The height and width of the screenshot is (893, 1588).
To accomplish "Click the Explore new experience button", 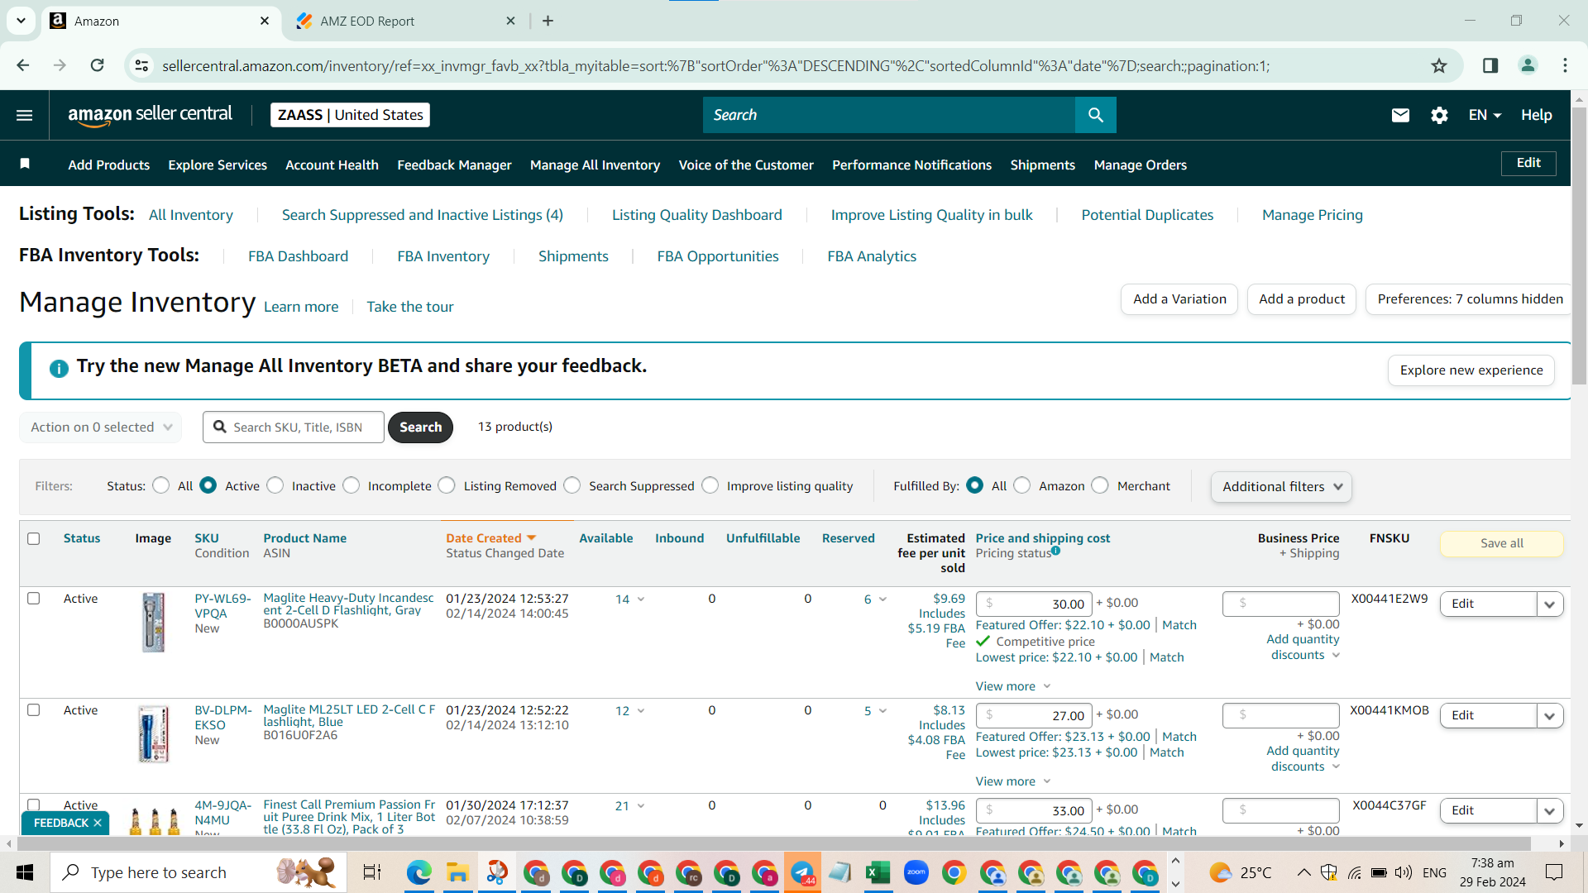I will (x=1471, y=370).
